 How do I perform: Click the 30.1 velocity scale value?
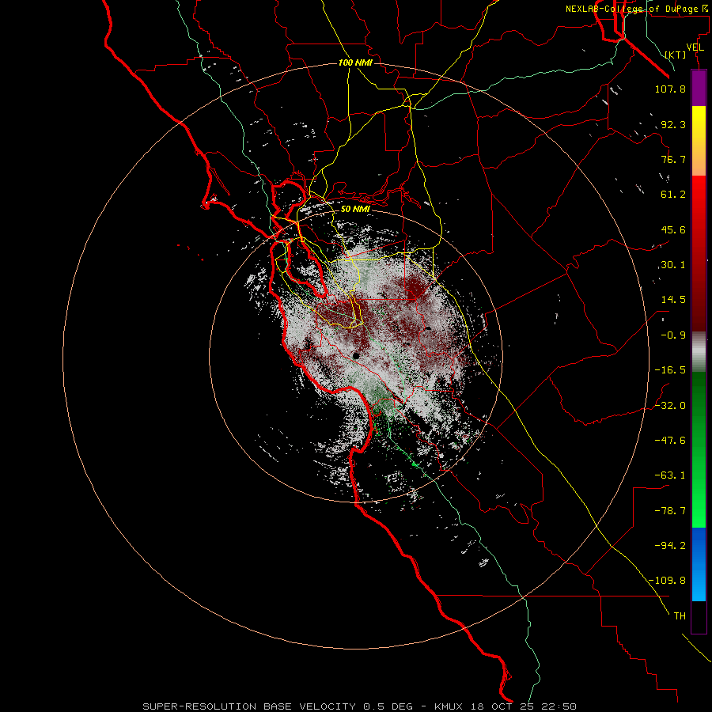(673, 265)
